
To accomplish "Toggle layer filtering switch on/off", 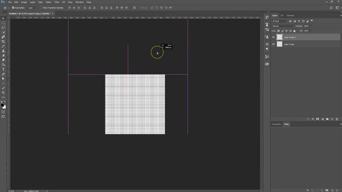I will (312, 21).
